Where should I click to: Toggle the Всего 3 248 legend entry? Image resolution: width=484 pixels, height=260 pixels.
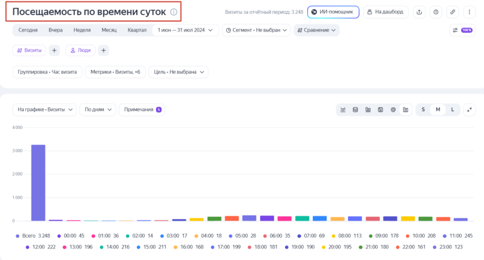(x=33, y=236)
